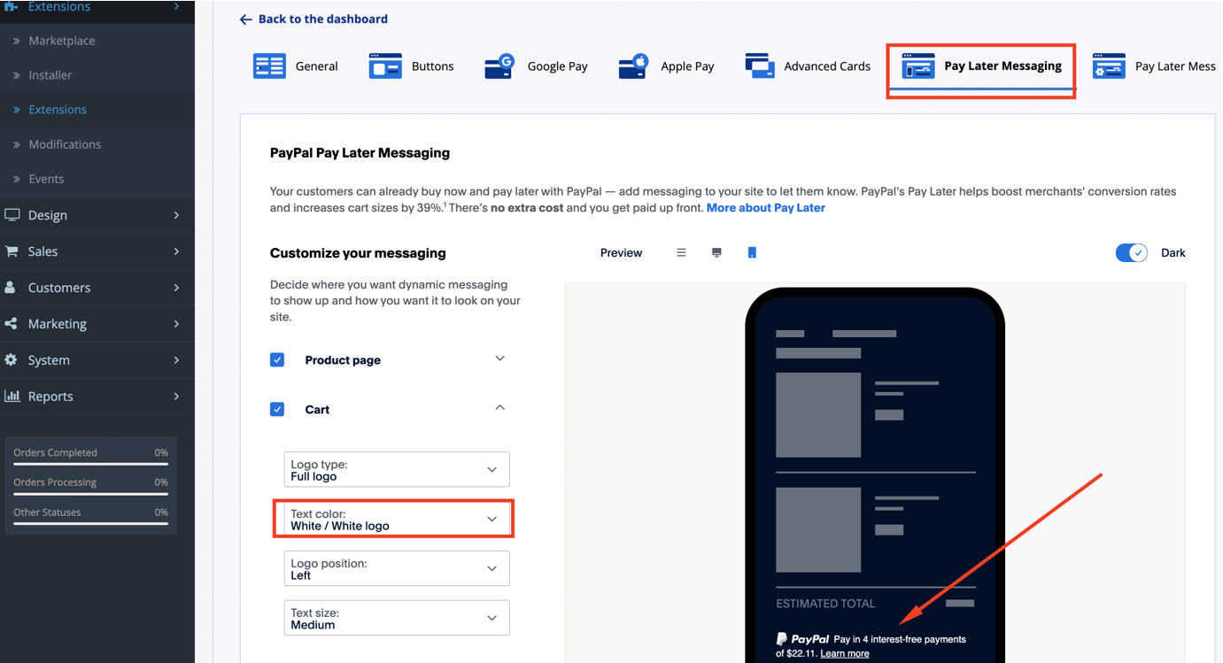This screenshot has height=663, width=1223.
Task: Click the PayPal logo in preview
Action: click(802, 639)
